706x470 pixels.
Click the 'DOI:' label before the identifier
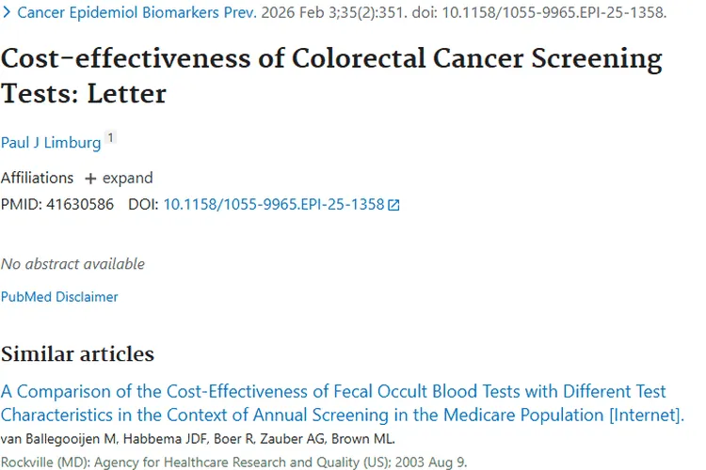click(x=143, y=204)
